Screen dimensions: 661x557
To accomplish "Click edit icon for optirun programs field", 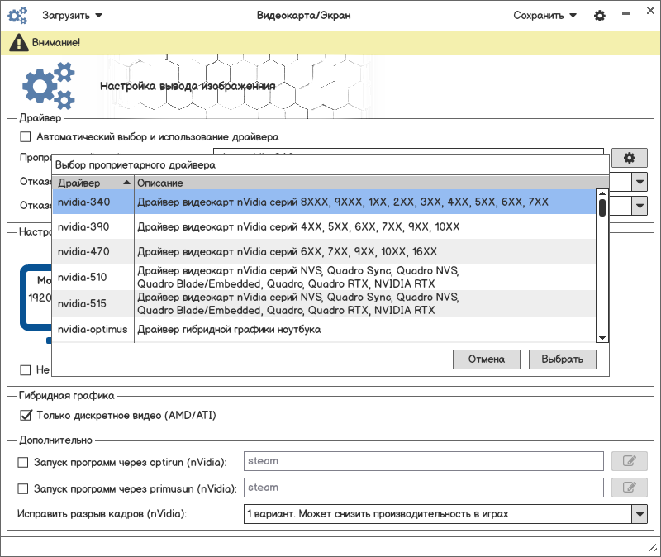I will tap(629, 461).
